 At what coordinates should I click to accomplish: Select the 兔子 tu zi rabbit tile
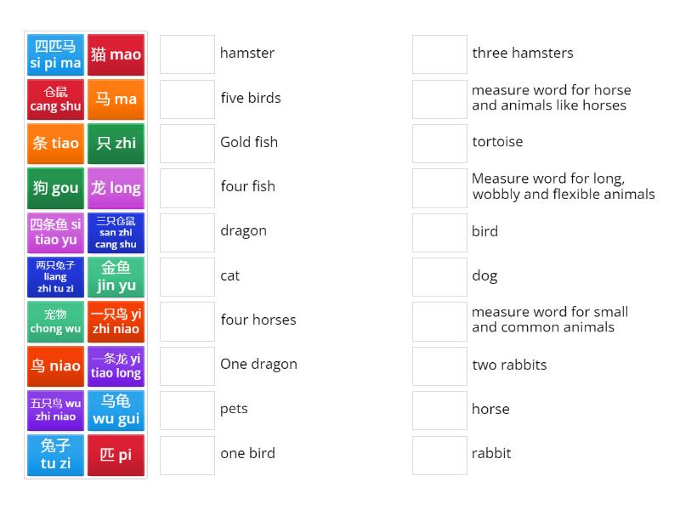click(54, 455)
